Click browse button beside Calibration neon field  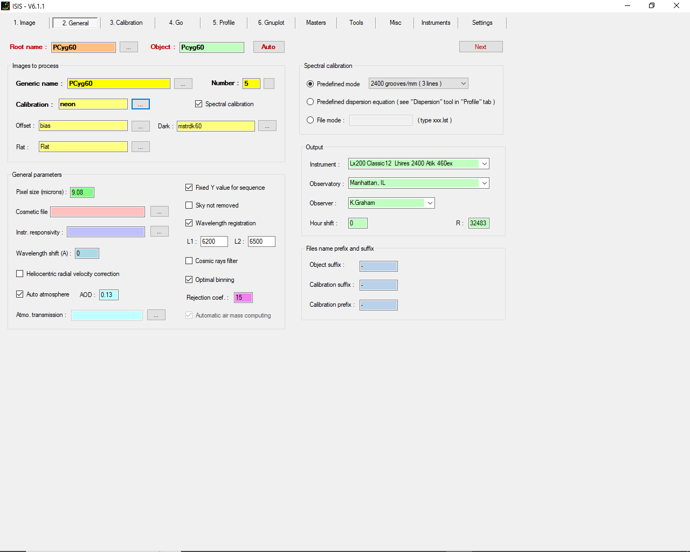click(x=140, y=105)
